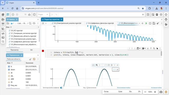
Task: Add a new script tab with plus
Action: [142, 23]
